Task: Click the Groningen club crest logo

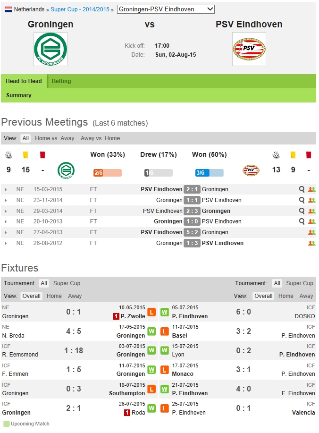Action: coord(50,49)
